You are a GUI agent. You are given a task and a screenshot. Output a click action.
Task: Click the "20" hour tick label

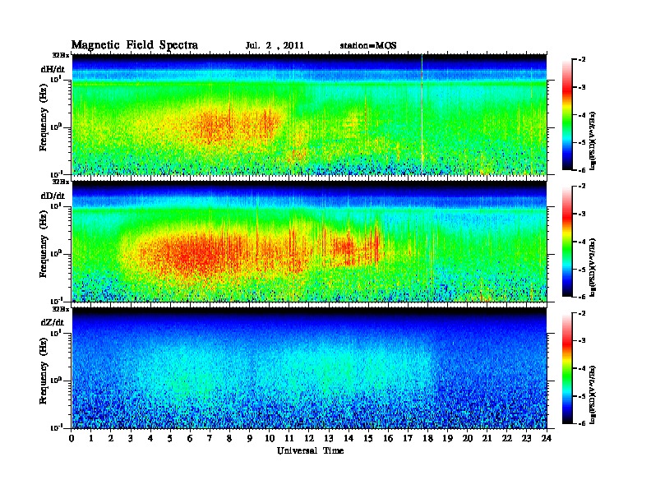click(x=468, y=438)
